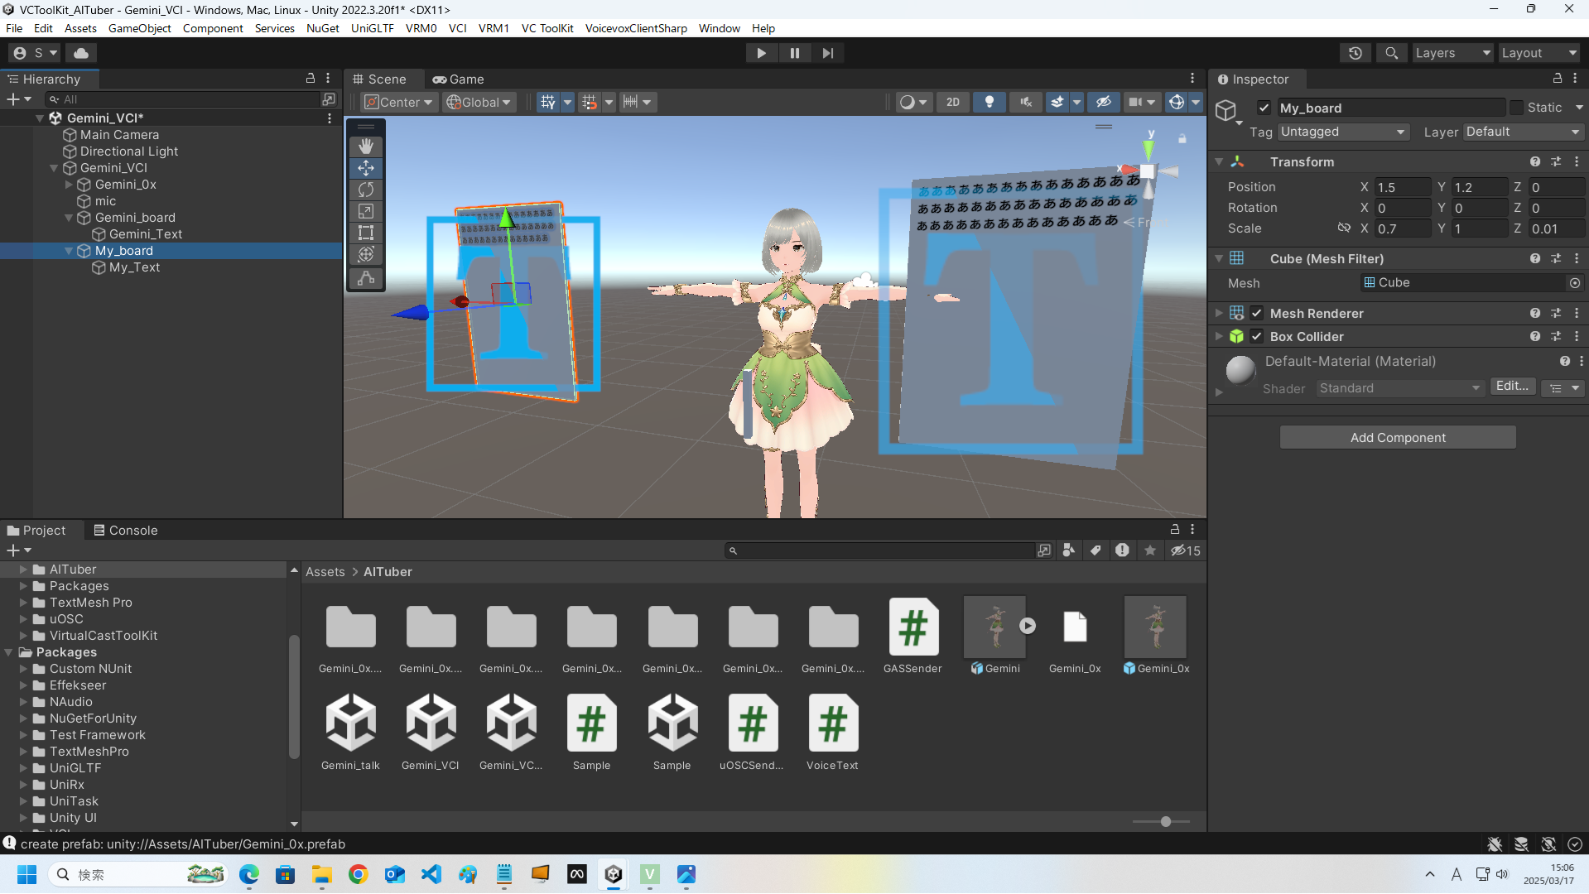Screen dimensions: 1589x894
Task: Open the Layers dropdown in top toolbar
Action: (x=1452, y=53)
